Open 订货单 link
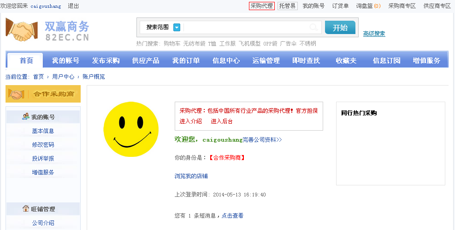The height and width of the screenshot is (230, 455). coord(340,6)
